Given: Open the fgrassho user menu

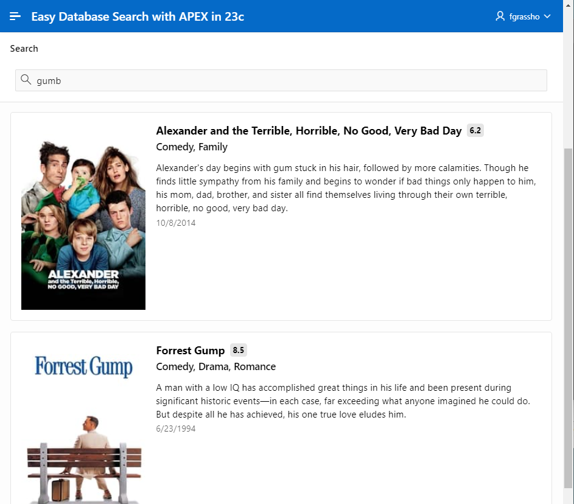Looking at the screenshot, I should (x=523, y=16).
